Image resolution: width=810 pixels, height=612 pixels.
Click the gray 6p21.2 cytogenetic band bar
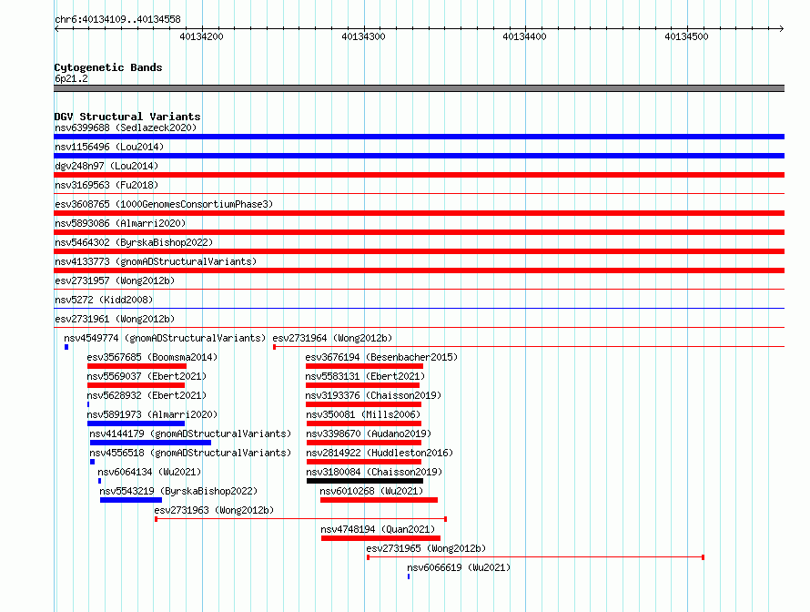pyautogui.click(x=419, y=88)
